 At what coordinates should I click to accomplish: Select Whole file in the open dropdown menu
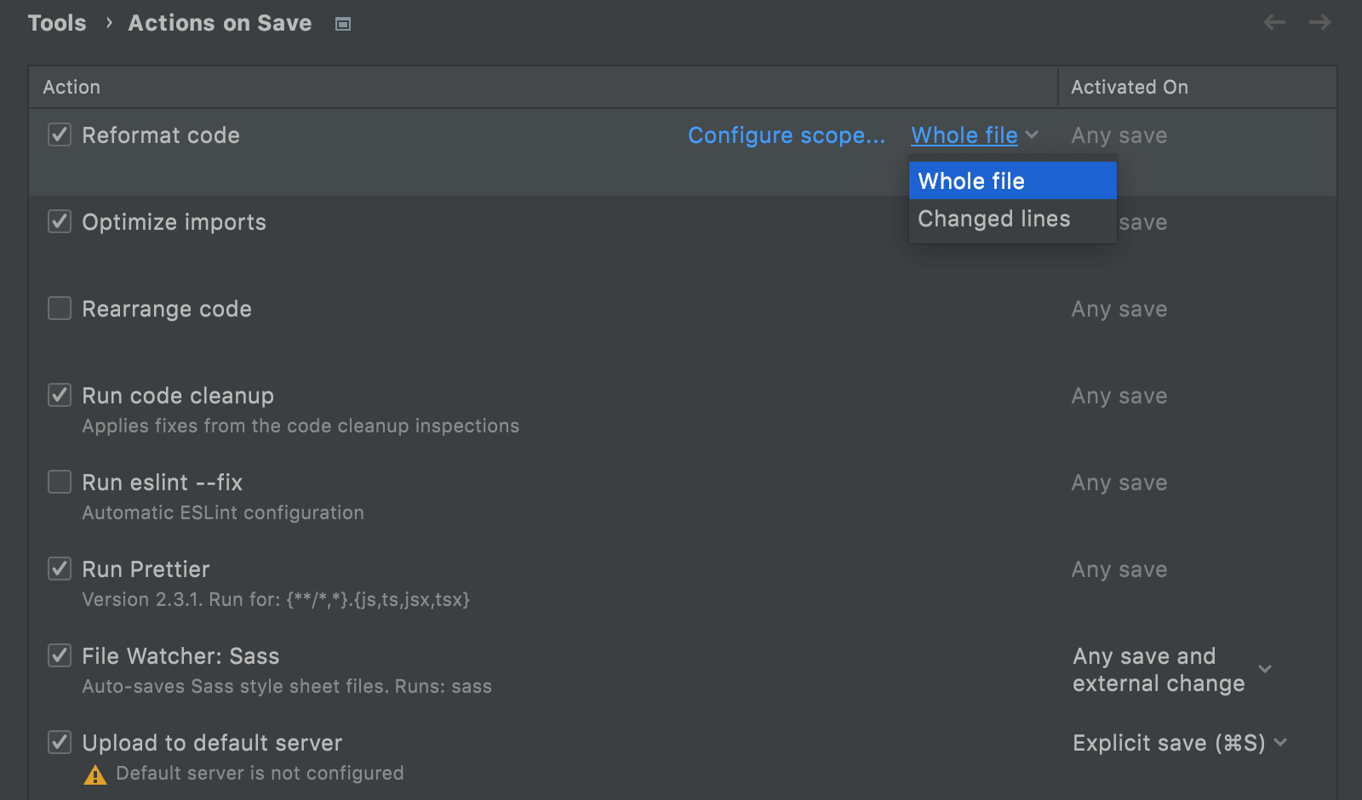pyautogui.click(x=970, y=180)
